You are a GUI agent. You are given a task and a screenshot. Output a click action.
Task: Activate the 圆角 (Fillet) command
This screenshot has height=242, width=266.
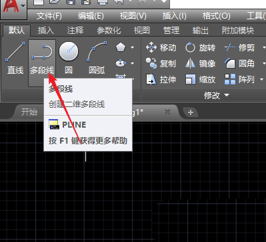(239, 63)
